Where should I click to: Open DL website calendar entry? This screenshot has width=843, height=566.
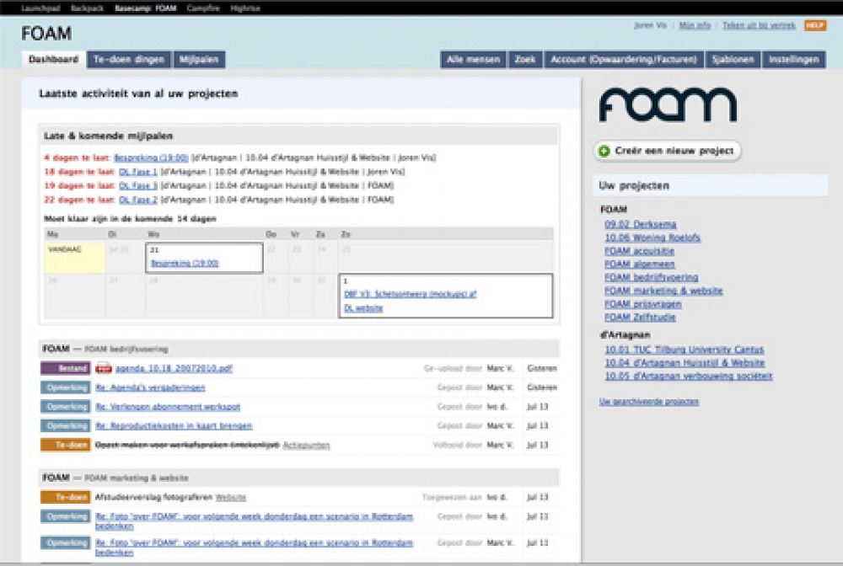[363, 307]
